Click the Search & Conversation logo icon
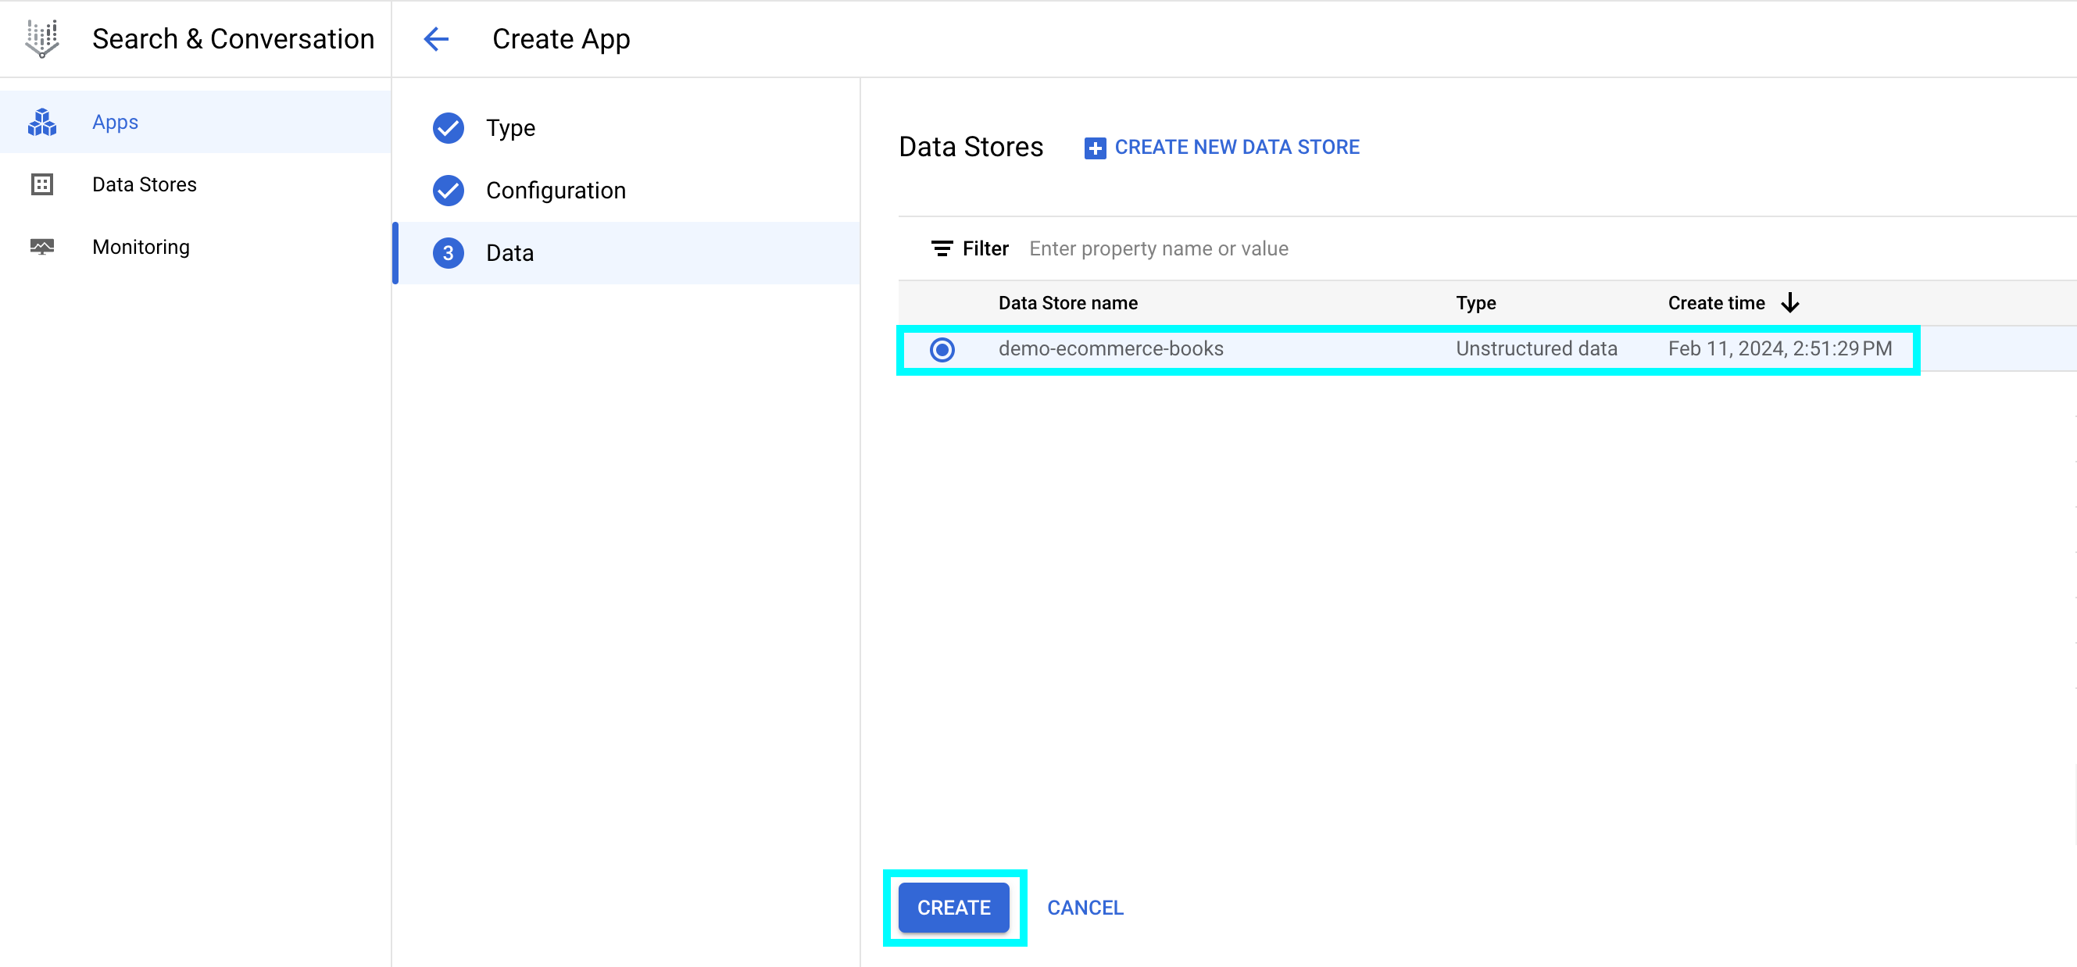The width and height of the screenshot is (2077, 967). point(42,37)
